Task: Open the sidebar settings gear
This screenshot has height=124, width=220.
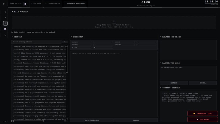Action: coord(5,29)
